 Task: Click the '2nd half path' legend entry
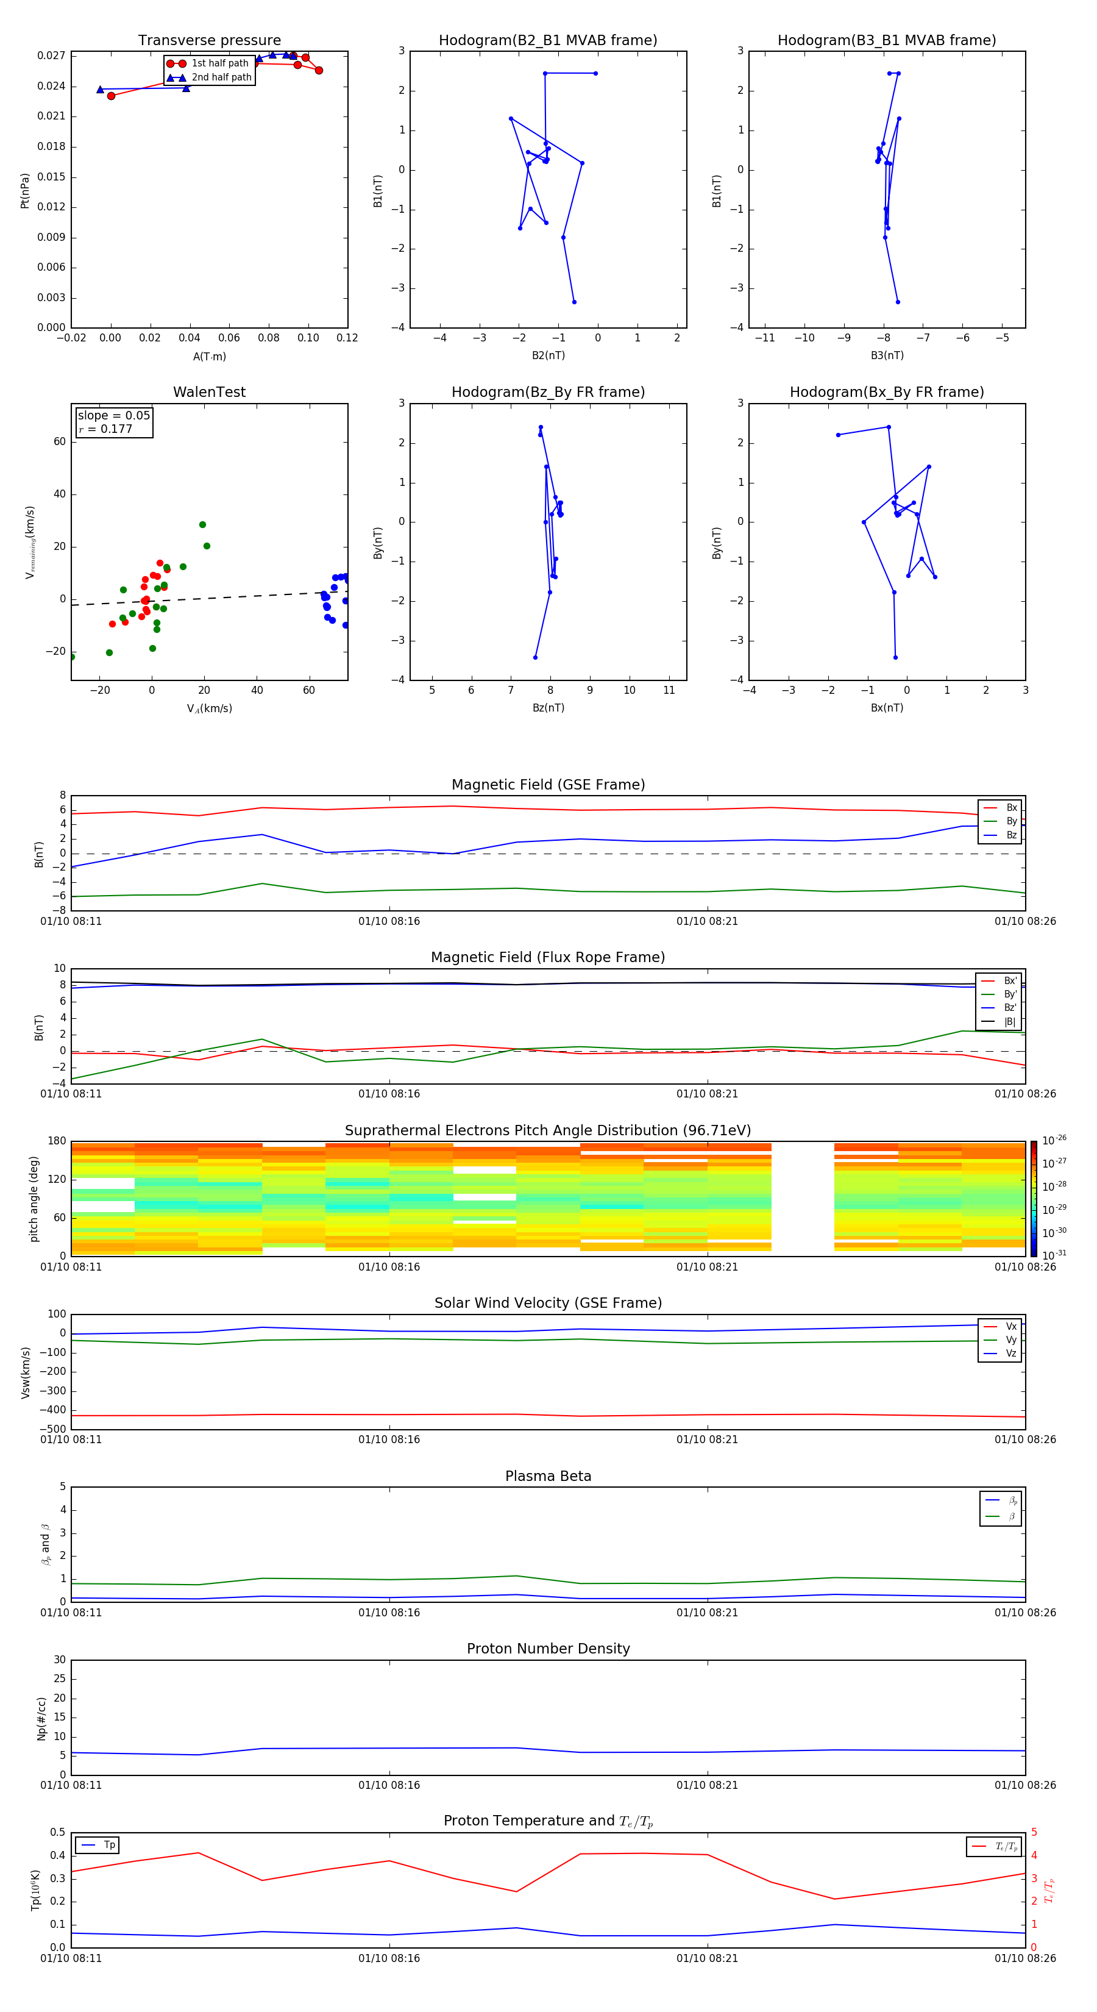pos(208,77)
